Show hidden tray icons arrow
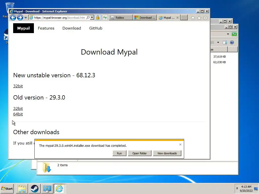The width and height of the screenshot is (259, 194). (x=237, y=188)
